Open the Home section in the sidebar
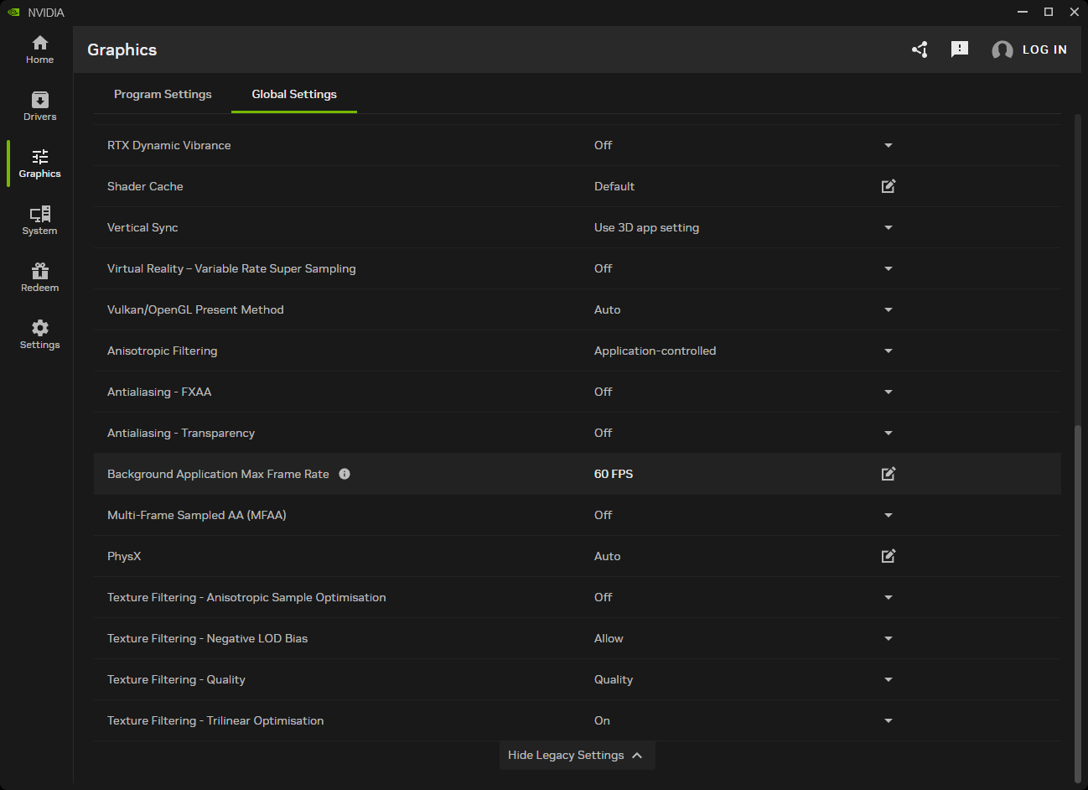The height and width of the screenshot is (790, 1088). click(x=39, y=49)
